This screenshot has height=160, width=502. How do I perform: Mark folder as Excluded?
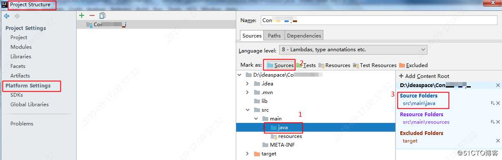click(x=413, y=65)
